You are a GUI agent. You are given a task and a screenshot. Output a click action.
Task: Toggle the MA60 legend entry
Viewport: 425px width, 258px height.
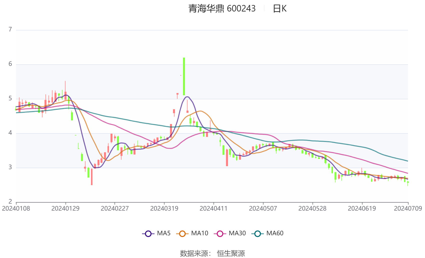pos(267,234)
